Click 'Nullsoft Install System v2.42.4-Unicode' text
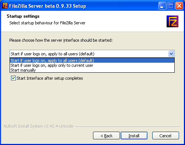The image size is (185, 145). (x=39, y=126)
